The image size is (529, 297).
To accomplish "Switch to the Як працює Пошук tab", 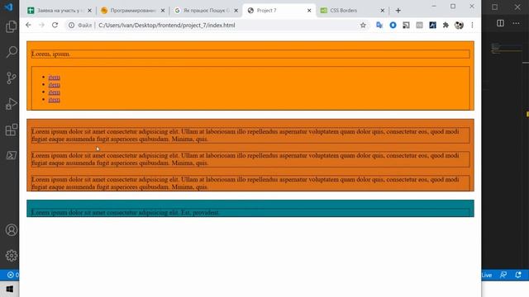I will pyautogui.click(x=207, y=11).
